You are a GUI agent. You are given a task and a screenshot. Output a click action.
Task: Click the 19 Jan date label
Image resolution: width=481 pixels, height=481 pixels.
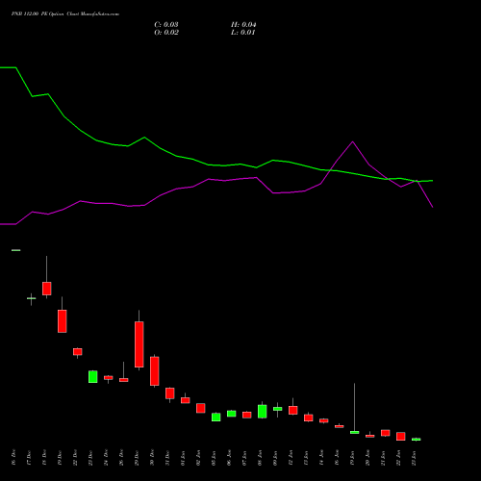(352, 457)
